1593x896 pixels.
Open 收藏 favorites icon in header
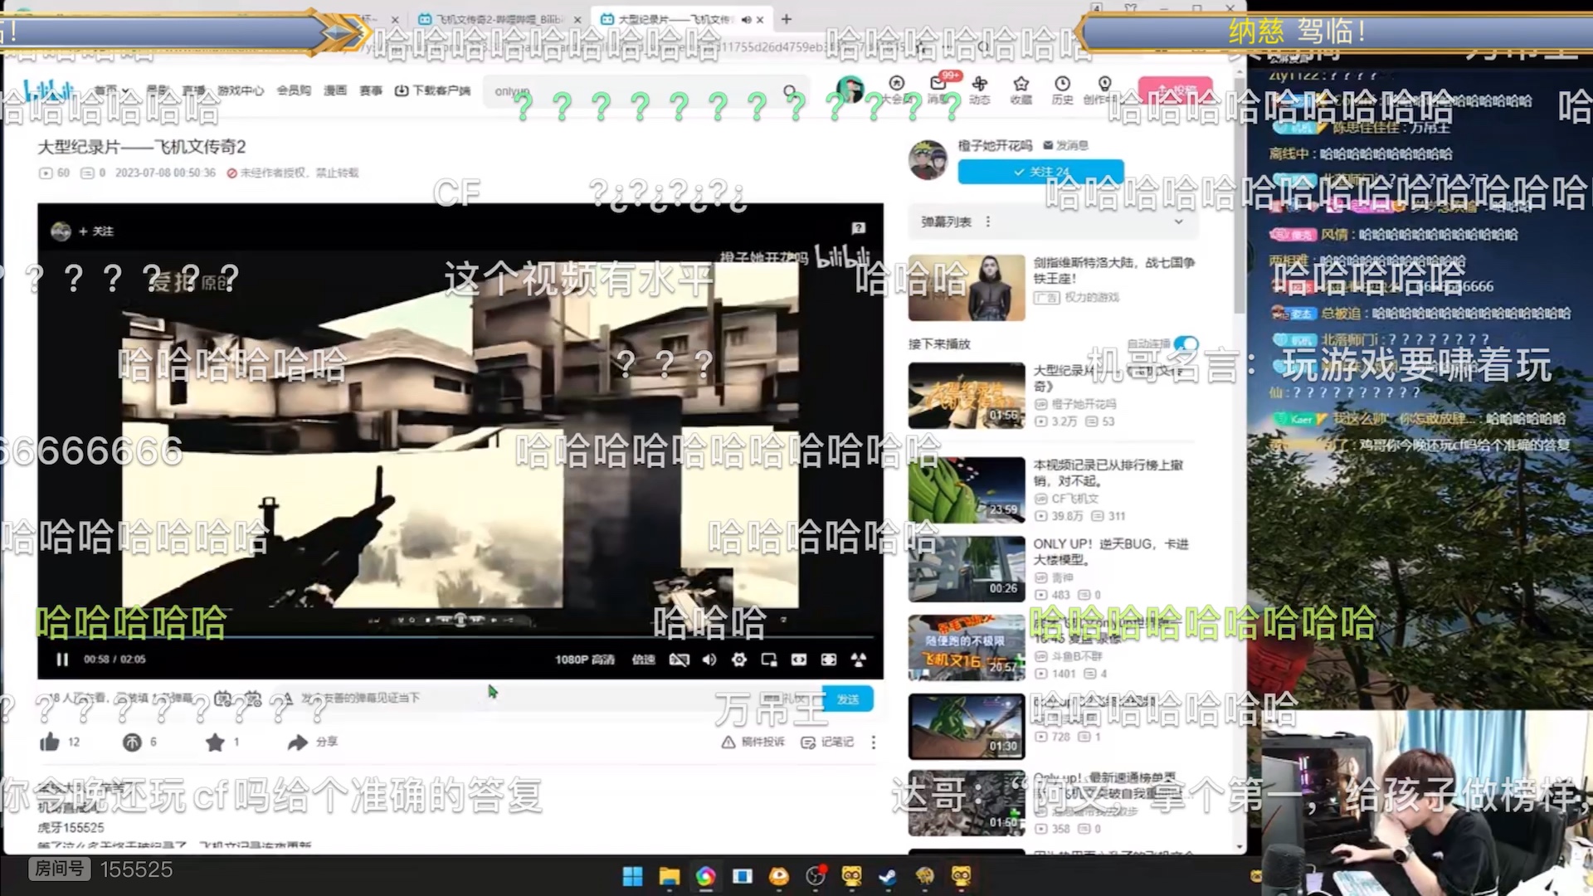(x=1021, y=90)
